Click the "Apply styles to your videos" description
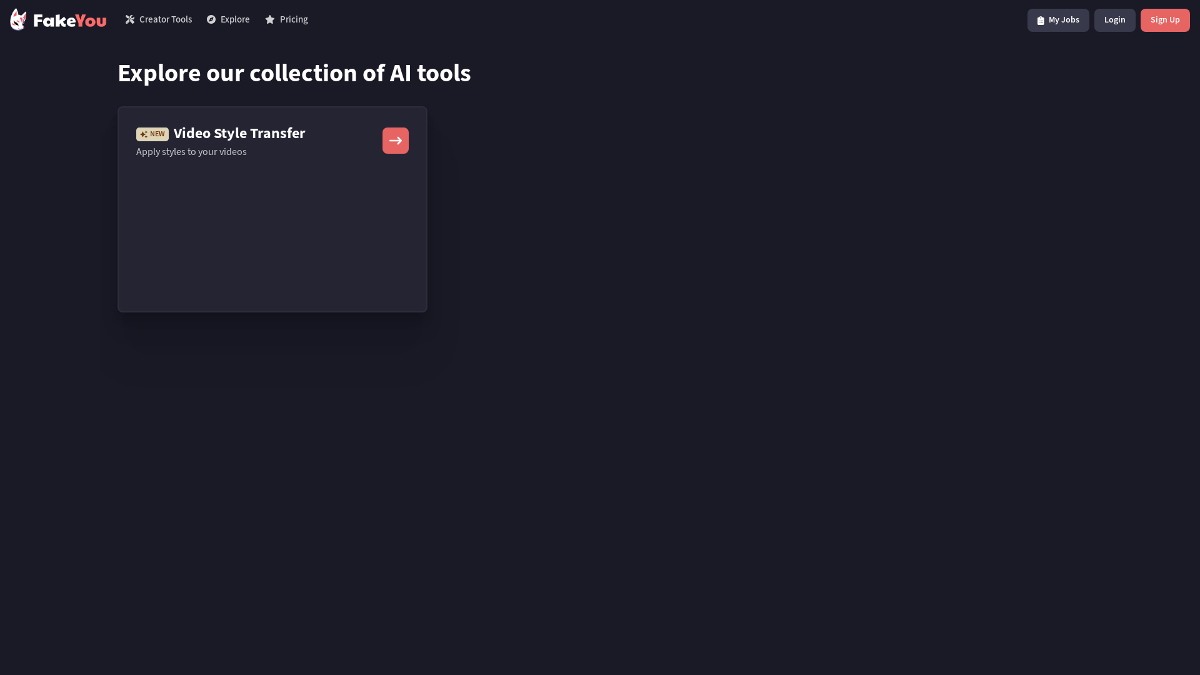Viewport: 1200px width, 675px height. (x=191, y=152)
